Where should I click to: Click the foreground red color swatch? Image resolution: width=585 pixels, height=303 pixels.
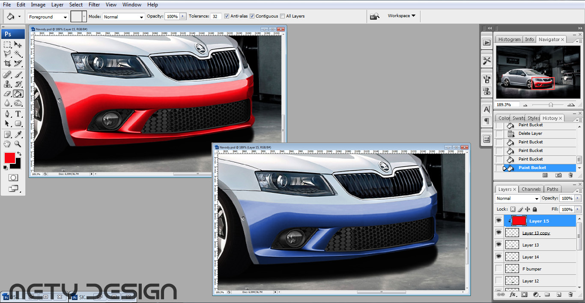click(9, 157)
